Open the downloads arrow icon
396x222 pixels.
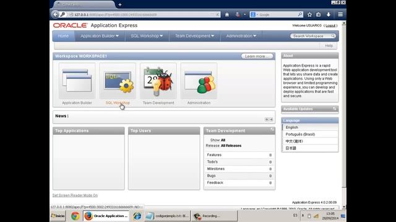click(329, 15)
